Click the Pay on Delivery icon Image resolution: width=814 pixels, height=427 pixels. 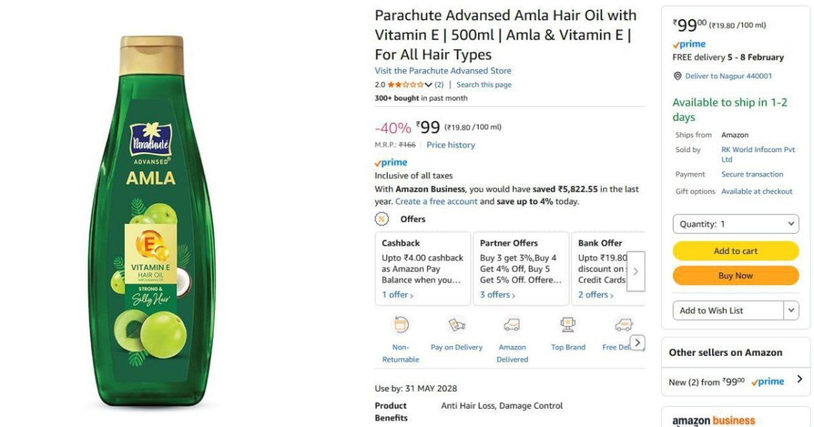pyautogui.click(x=457, y=325)
